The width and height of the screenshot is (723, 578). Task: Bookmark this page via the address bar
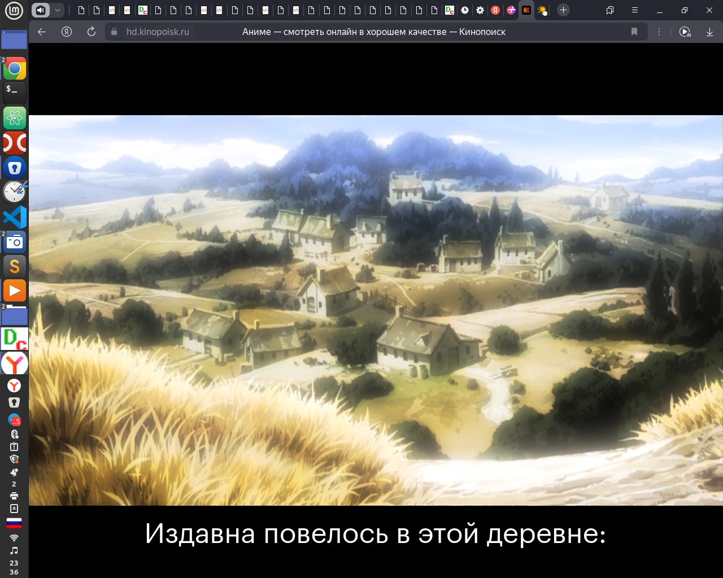pos(634,32)
